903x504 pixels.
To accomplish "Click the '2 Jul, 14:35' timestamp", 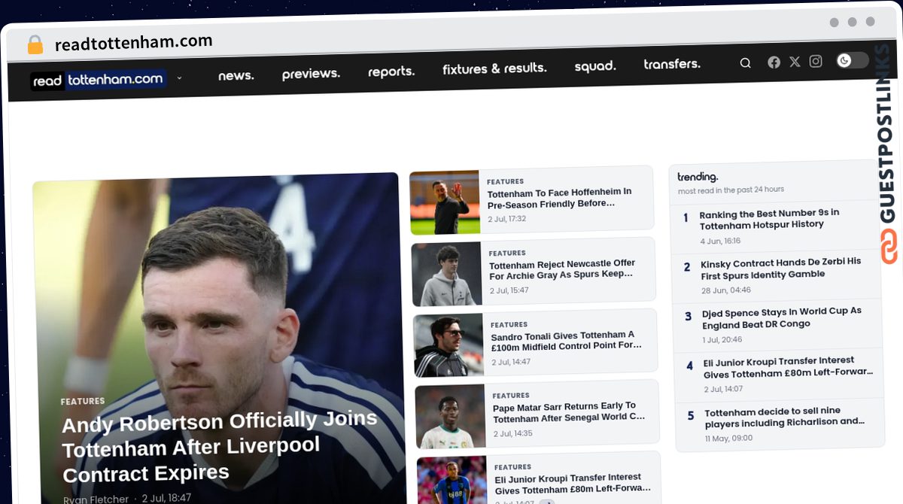I will 513,433.
